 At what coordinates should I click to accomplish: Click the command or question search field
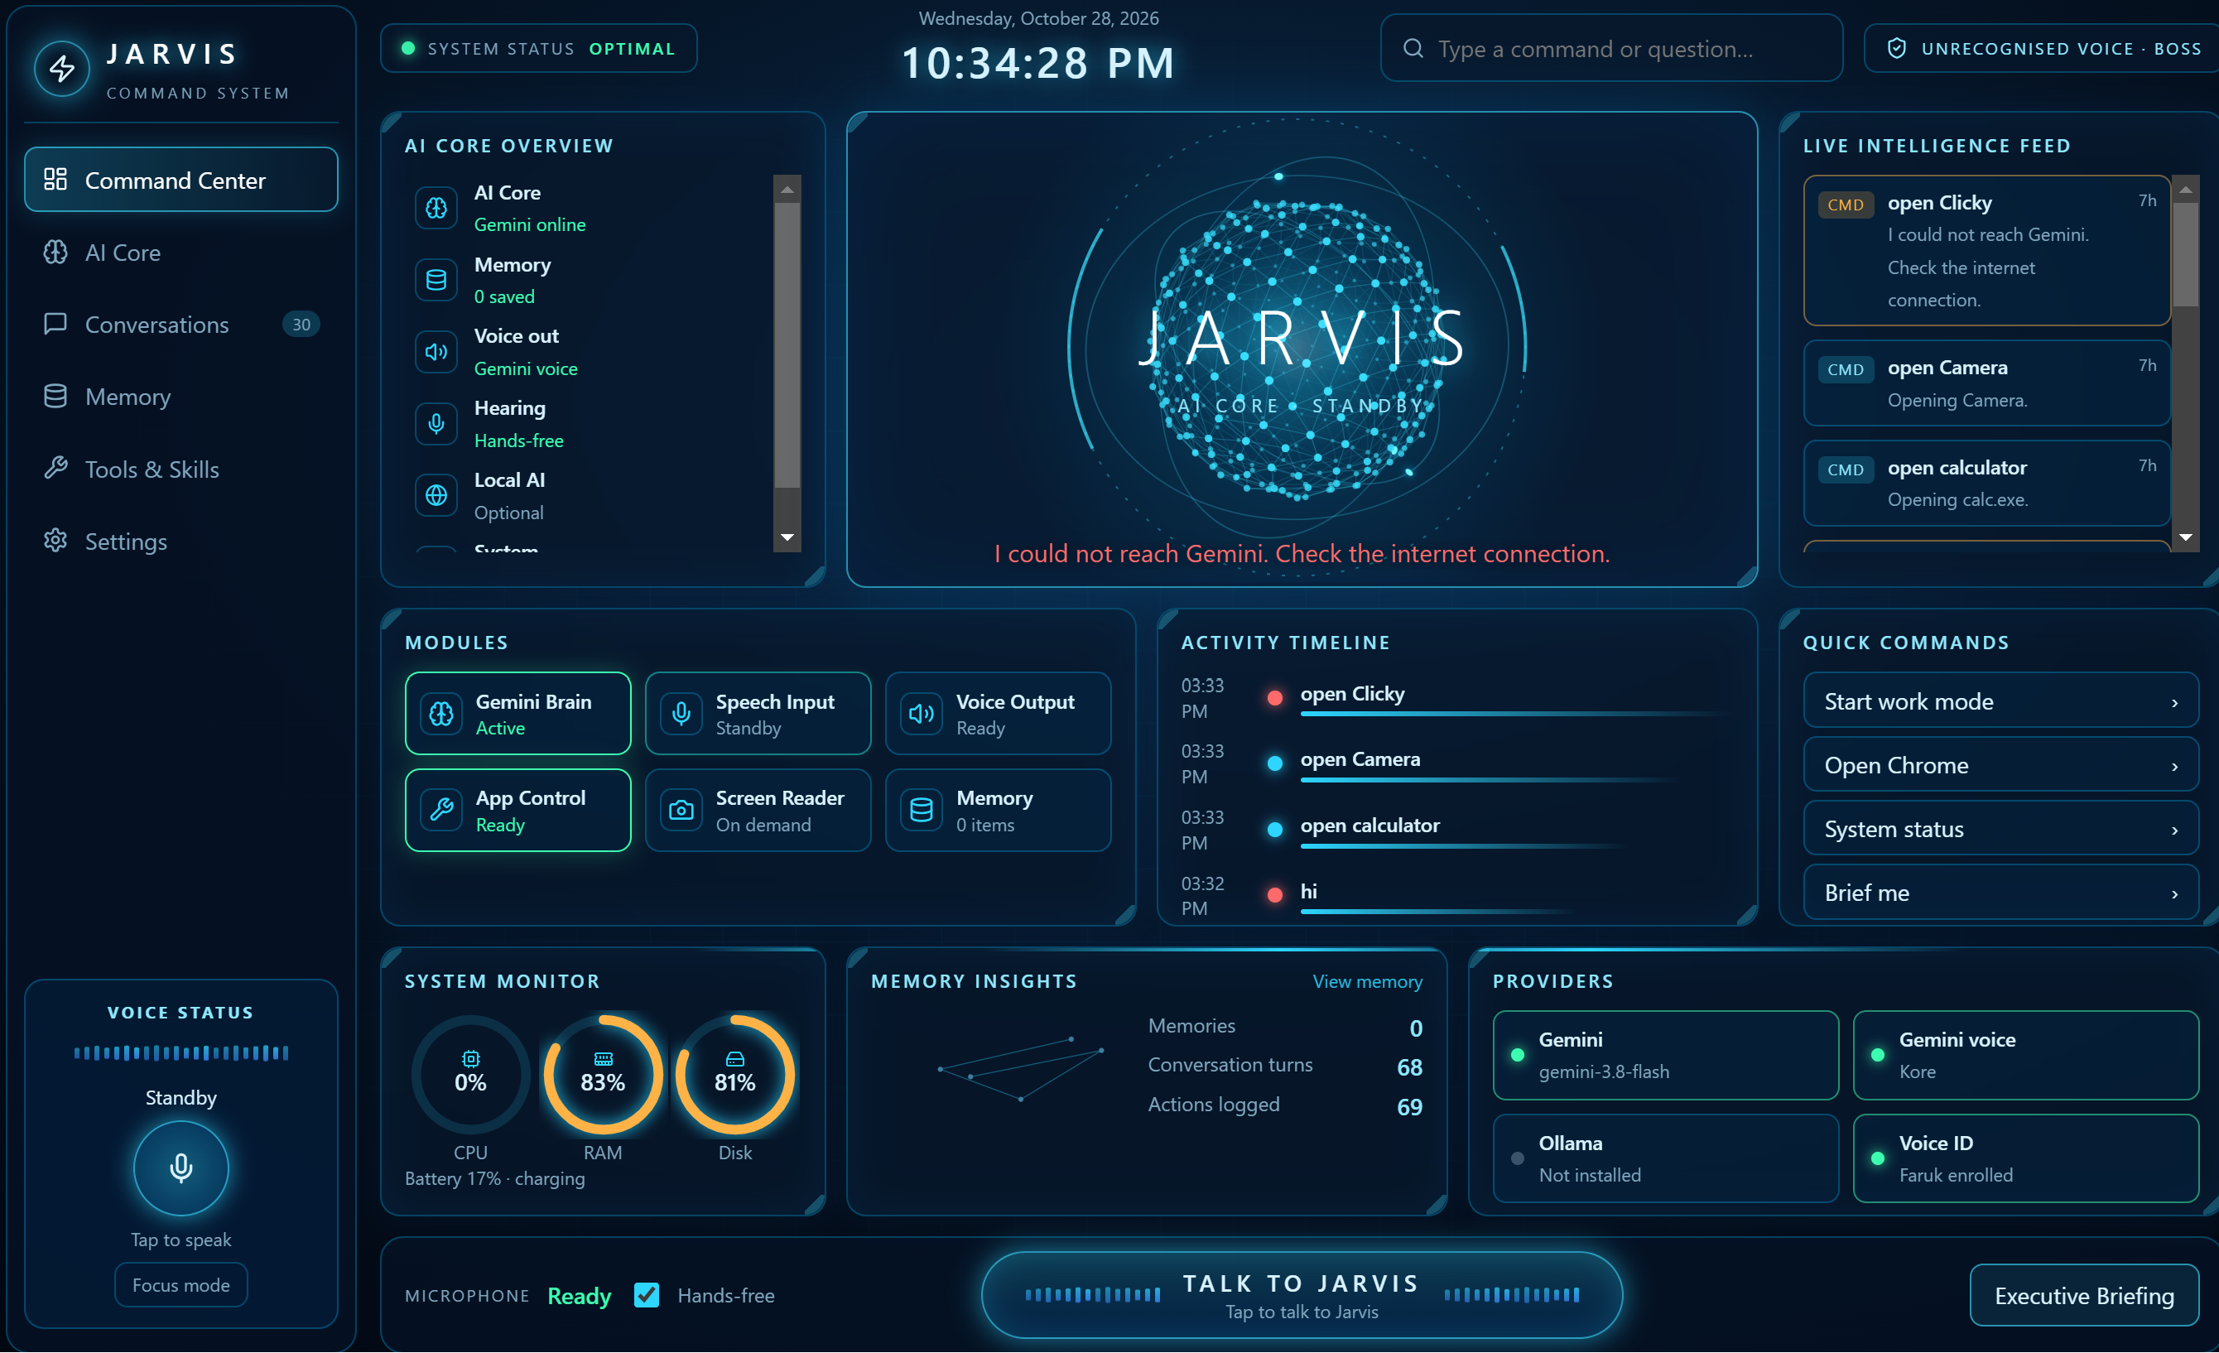[1611, 49]
